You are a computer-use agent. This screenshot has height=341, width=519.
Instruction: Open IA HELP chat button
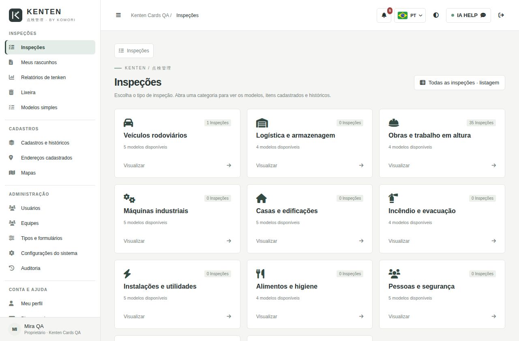click(x=468, y=15)
